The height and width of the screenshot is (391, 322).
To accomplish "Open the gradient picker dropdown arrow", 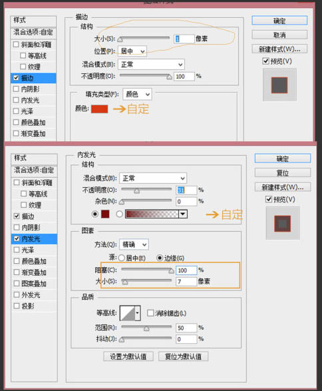I will (x=183, y=214).
